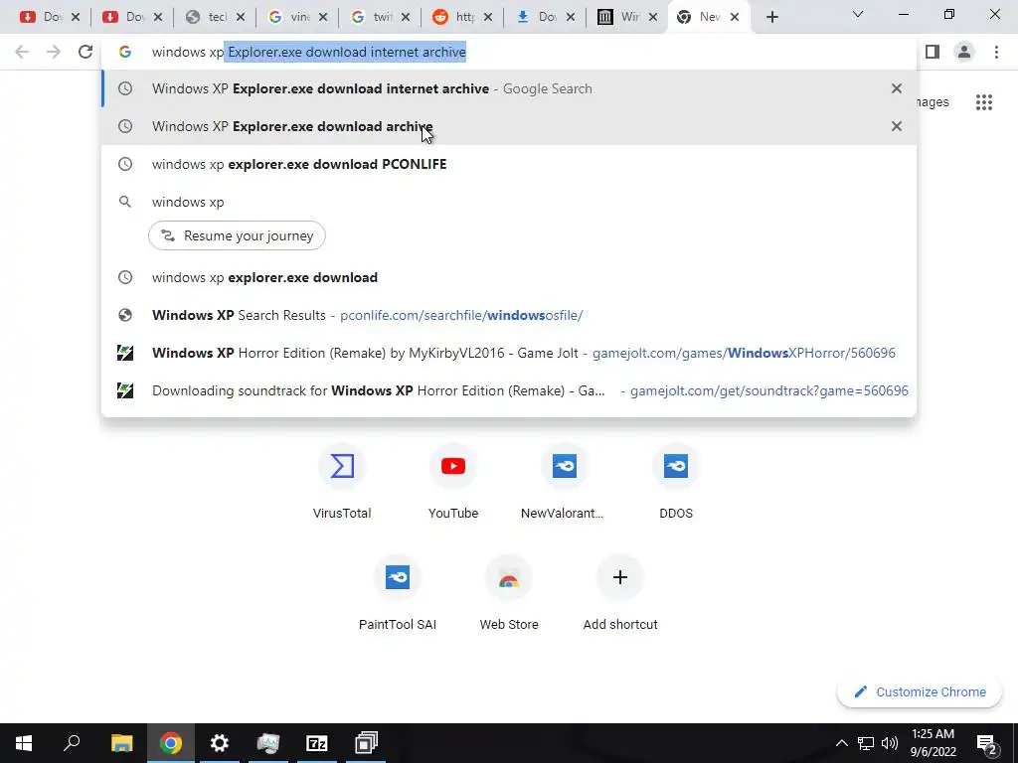Open Windows XP Horror Edition Game Jolt suggestion

[x=508, y=353]
